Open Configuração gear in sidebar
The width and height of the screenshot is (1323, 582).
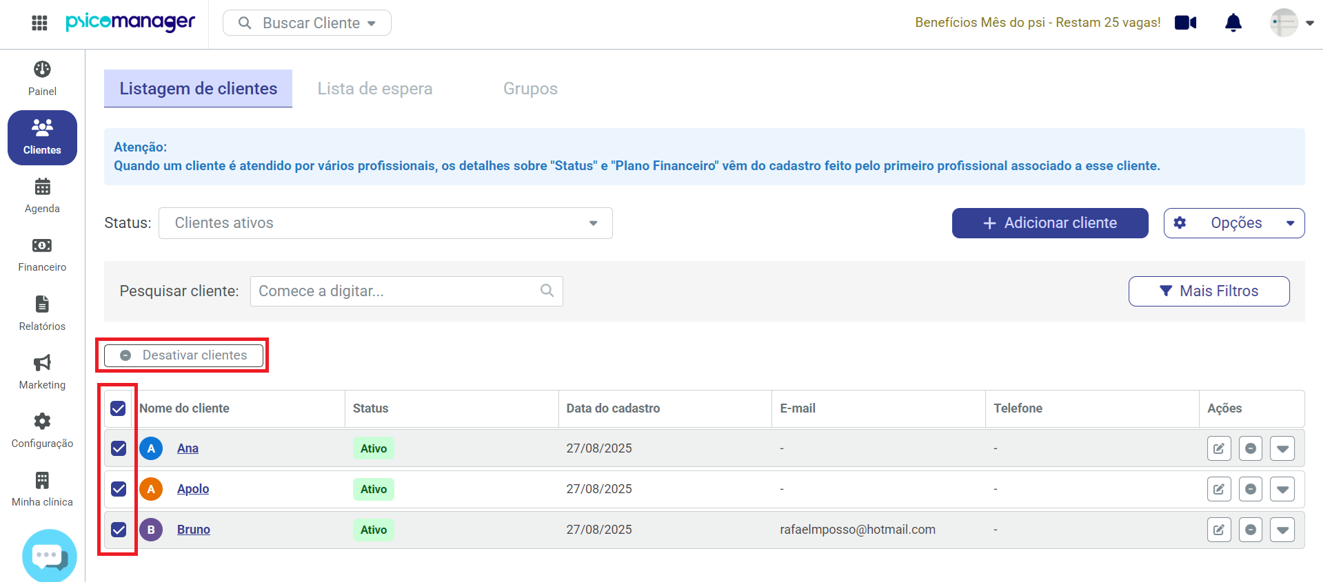point(42,431)
